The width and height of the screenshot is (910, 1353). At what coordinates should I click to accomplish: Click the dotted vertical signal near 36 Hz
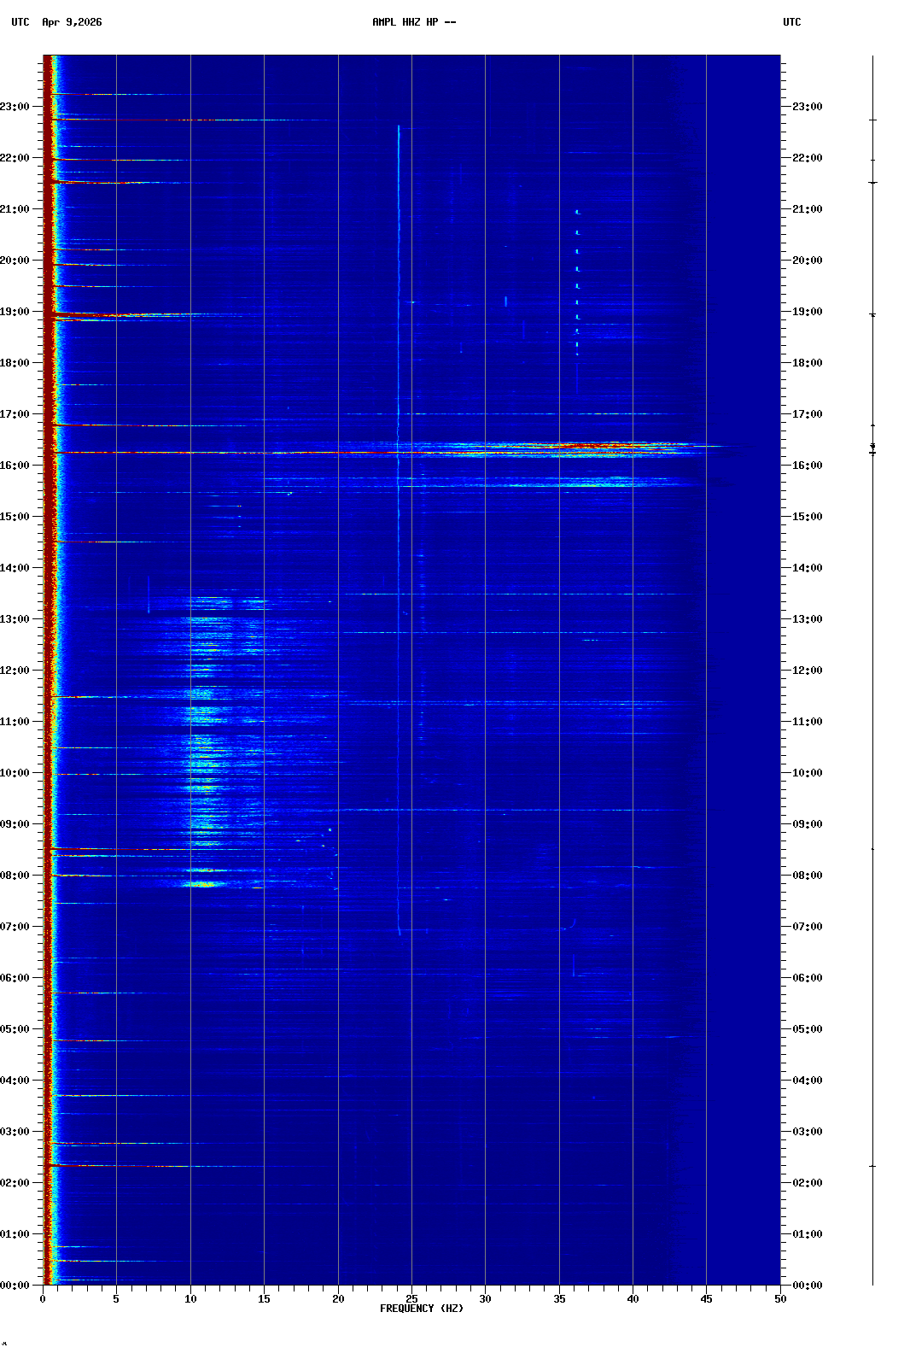(x=577, y=282)
